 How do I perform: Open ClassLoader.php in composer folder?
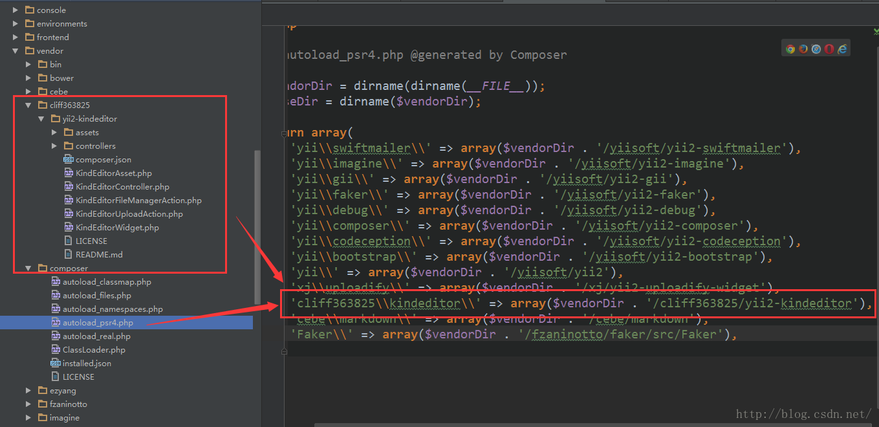[x=94, y=349]
